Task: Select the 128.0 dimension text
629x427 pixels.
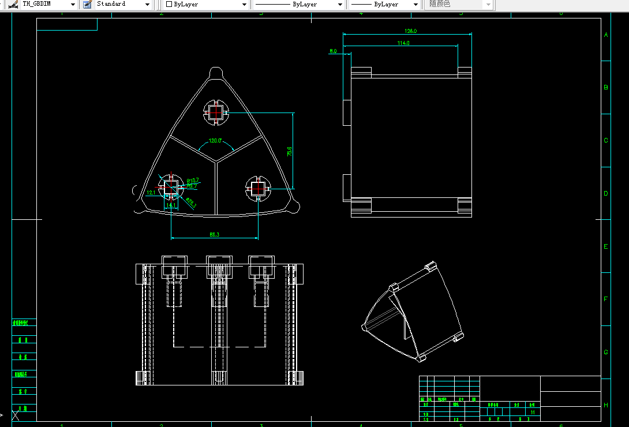Action: (x=410, y=31)
